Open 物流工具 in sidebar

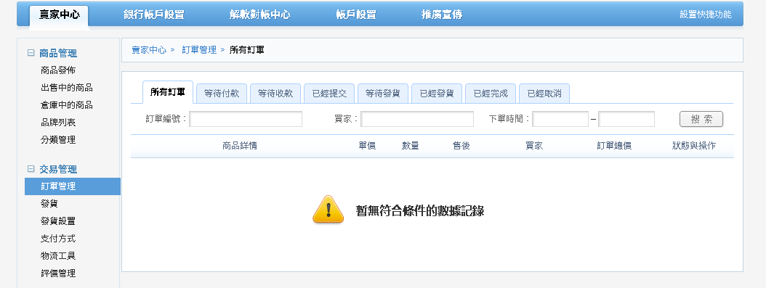pyautogui.click(x=58, y=256)
